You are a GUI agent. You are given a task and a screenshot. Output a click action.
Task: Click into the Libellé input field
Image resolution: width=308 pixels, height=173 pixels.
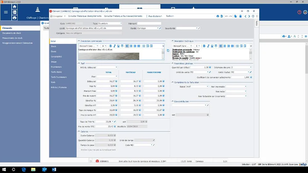94,28
